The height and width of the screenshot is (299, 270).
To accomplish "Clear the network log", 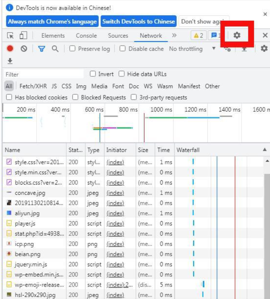I will (x=24, y=49).
